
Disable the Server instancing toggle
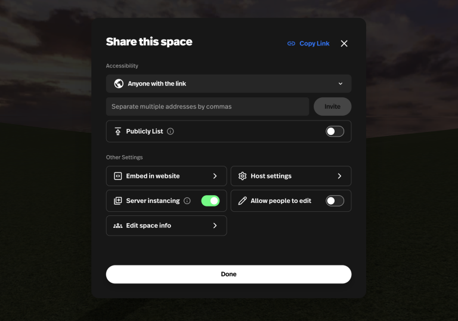tap(211, 201)
